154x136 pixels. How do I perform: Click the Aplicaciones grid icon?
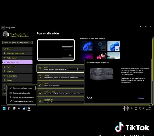(4, 67)
